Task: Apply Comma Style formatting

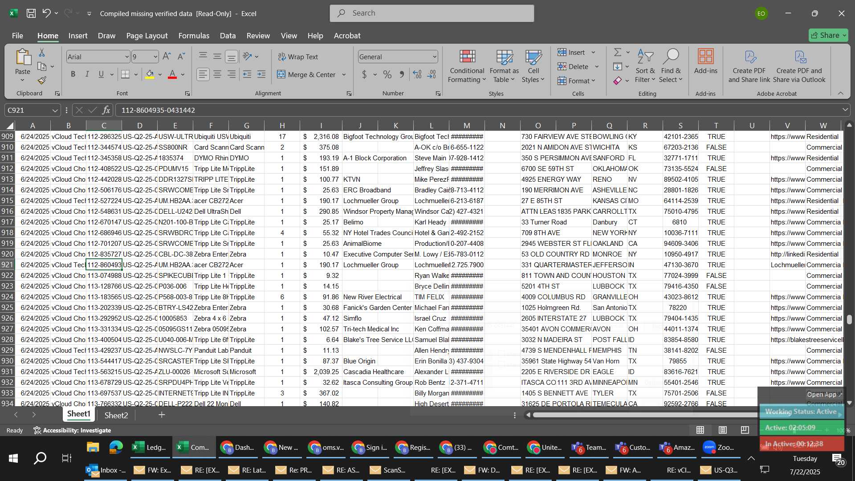Action: click(402, 74)
